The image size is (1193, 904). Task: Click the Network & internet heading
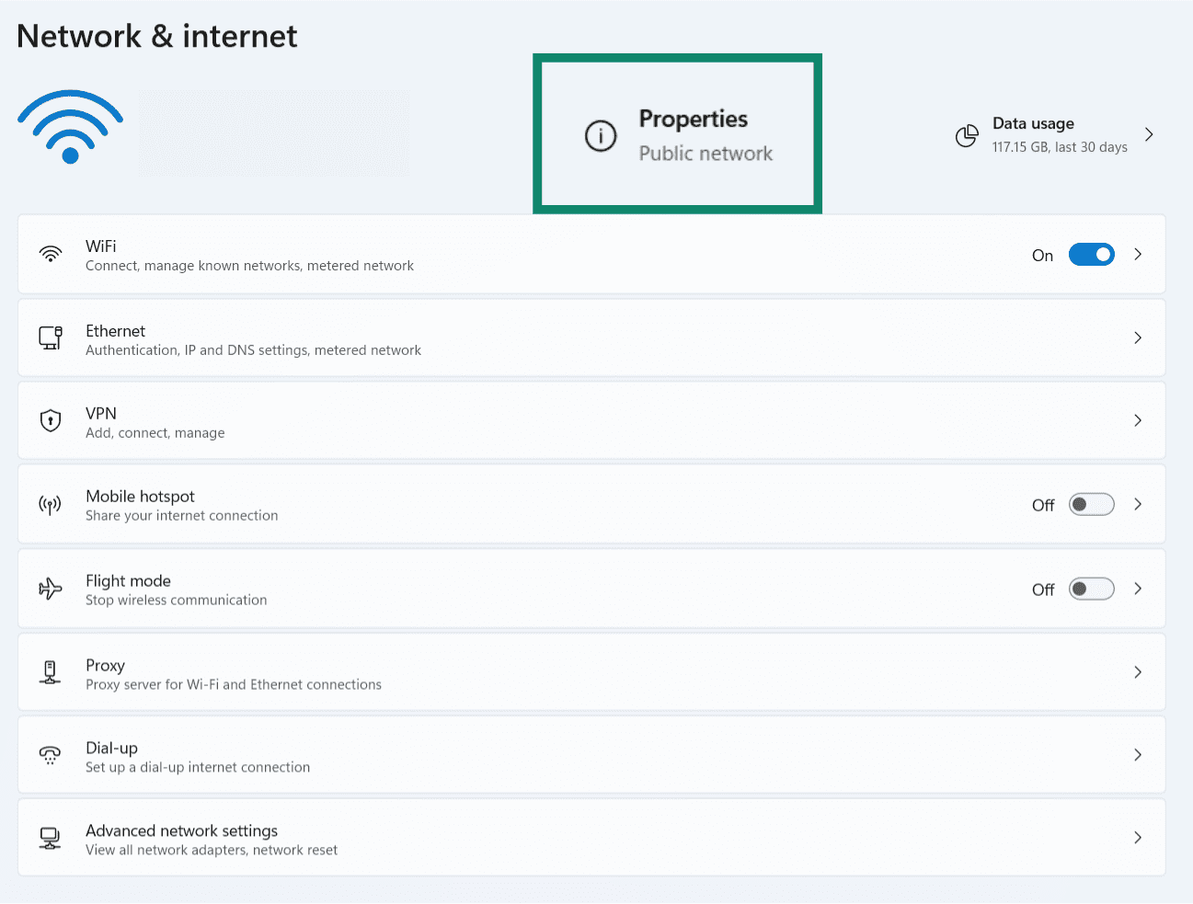[156, 35]
